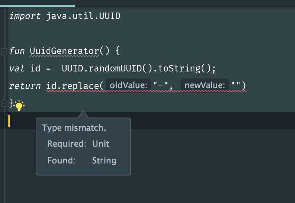Click the "-" string literal argument
The image size is (295, 203).
click(160, 86)
